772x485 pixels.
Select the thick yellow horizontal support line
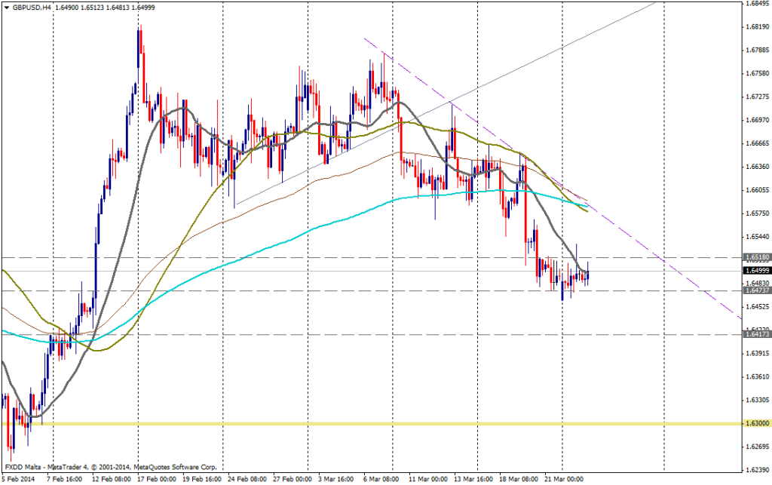[x=377, y=423]
